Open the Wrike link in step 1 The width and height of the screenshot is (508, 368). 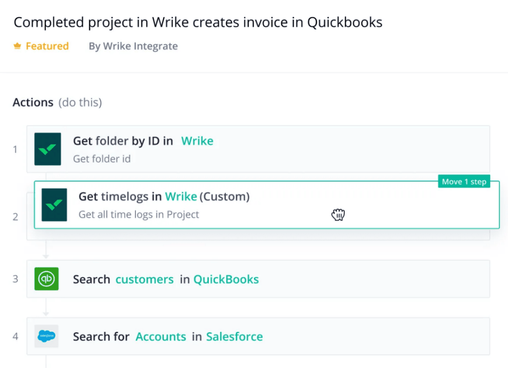point(197,141)
